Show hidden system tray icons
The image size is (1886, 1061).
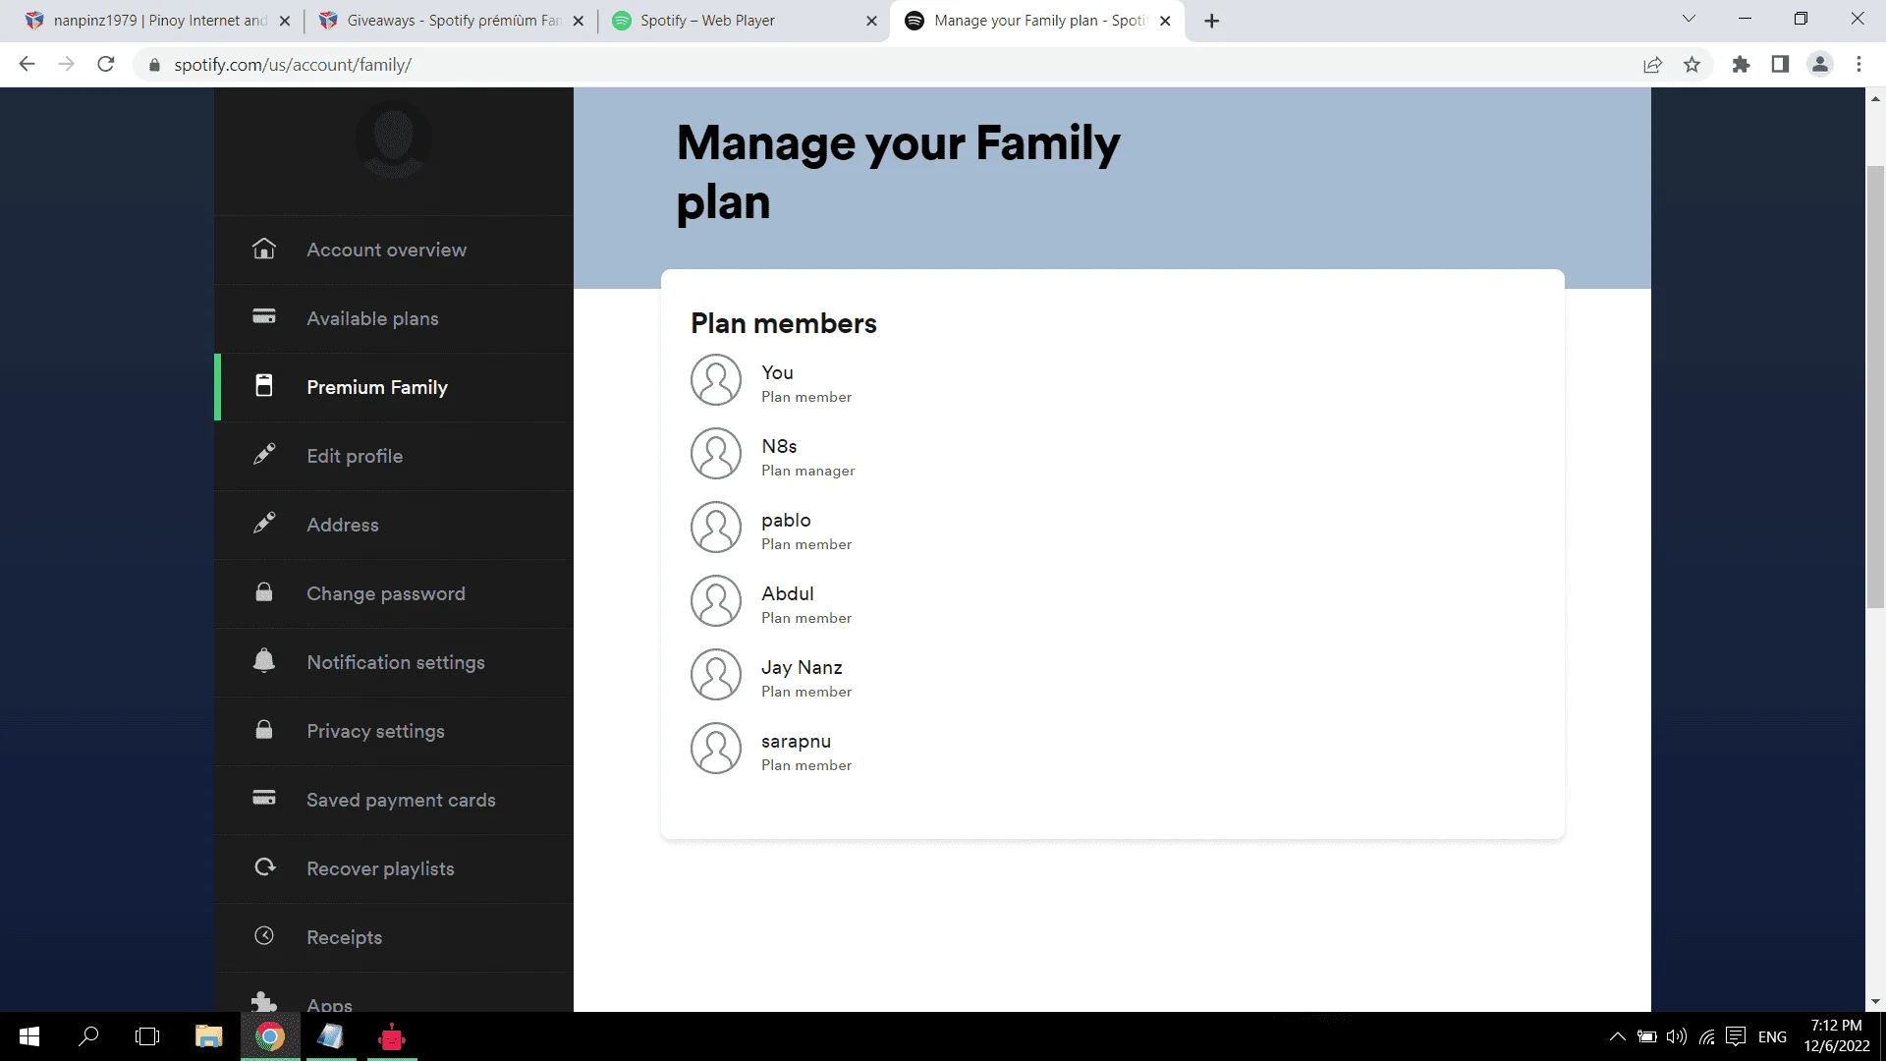(x=1617, y=1036)
